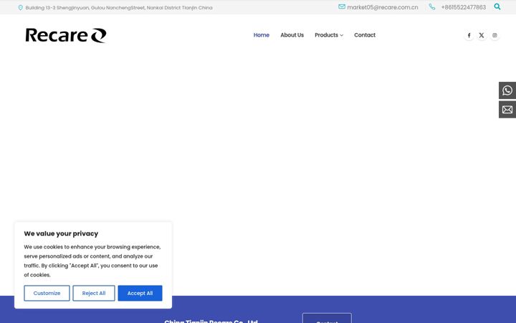Click the envelope icon beside email address
The image size is (516, 323).
(342, 6)
